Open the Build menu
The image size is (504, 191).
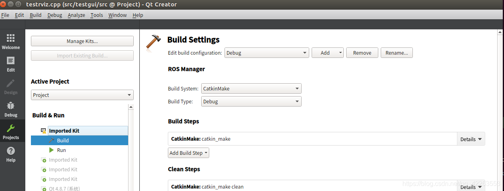pyautogui.click(x=35, y=15)
